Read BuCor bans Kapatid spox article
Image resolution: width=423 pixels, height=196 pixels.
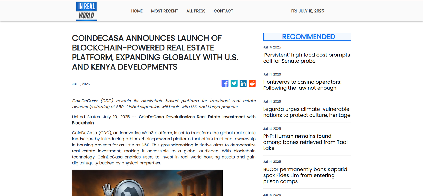pyautogui.click(x=305, y=175)
